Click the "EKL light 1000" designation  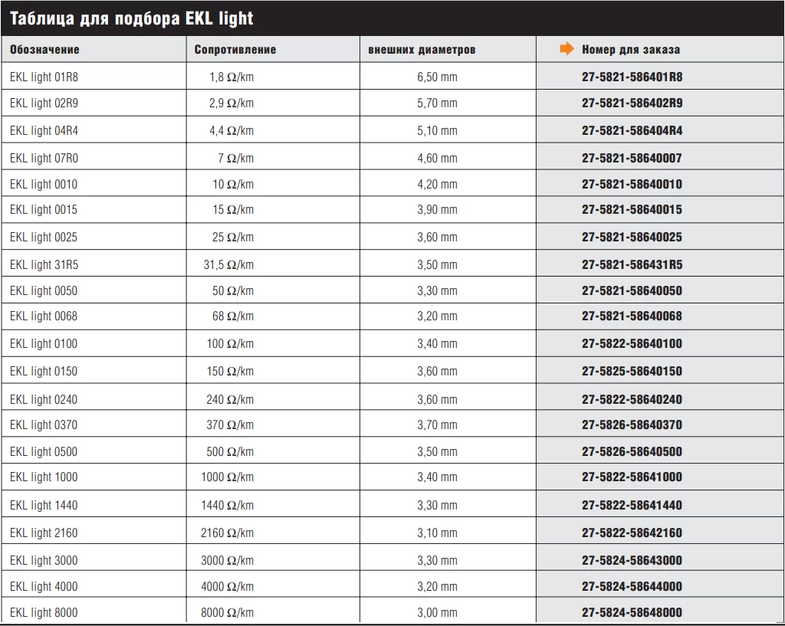coord(44,477)
